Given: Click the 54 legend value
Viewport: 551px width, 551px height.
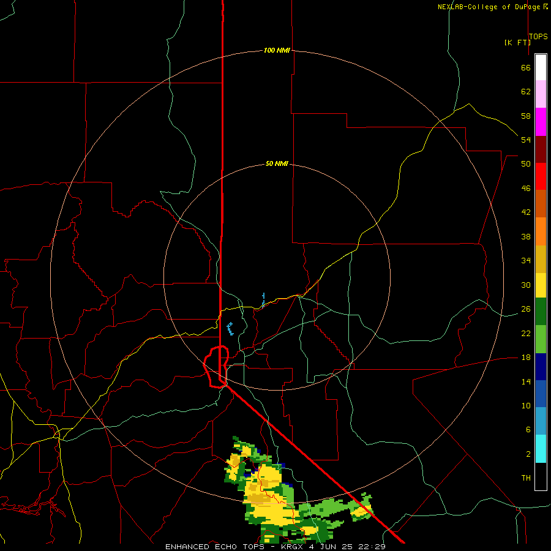Looking at the screenshot, I should [x=526, y=140].
